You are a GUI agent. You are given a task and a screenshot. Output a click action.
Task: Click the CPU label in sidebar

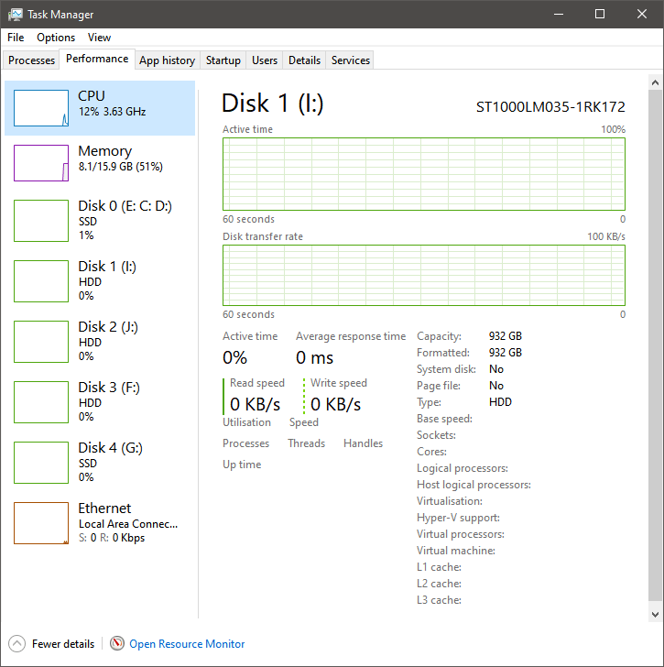pyautogui.click(x=92, y=96)
